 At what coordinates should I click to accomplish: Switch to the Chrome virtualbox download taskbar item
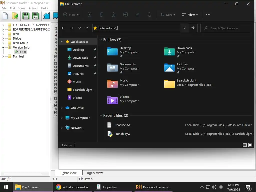tap(73, 187)
